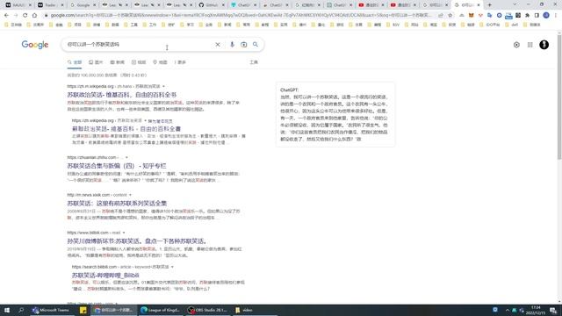This screenshot has height=316, width=562.
Task: Click the browser address bar URL
Action: (x=240, y=16)
